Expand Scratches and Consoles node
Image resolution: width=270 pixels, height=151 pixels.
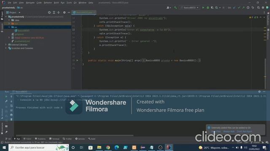point(5,48)
